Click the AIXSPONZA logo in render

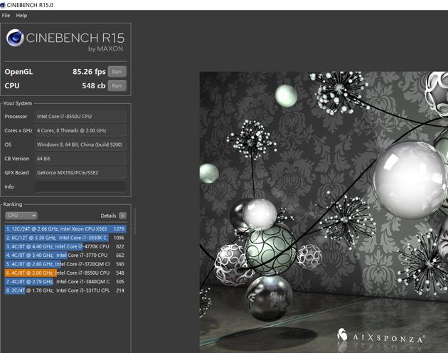(380, 337)
